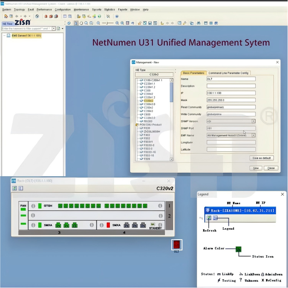The height and width of the screenshot is (288, 288).
Task: Open the EMF Name dropdown
Action: click(x=253, y=135)
